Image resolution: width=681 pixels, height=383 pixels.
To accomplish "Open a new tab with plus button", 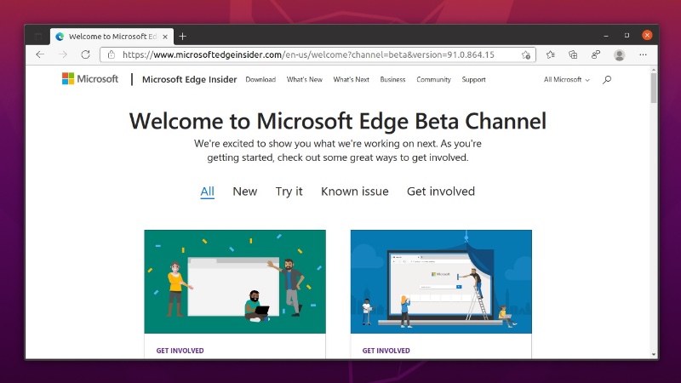I will [182, 36].
